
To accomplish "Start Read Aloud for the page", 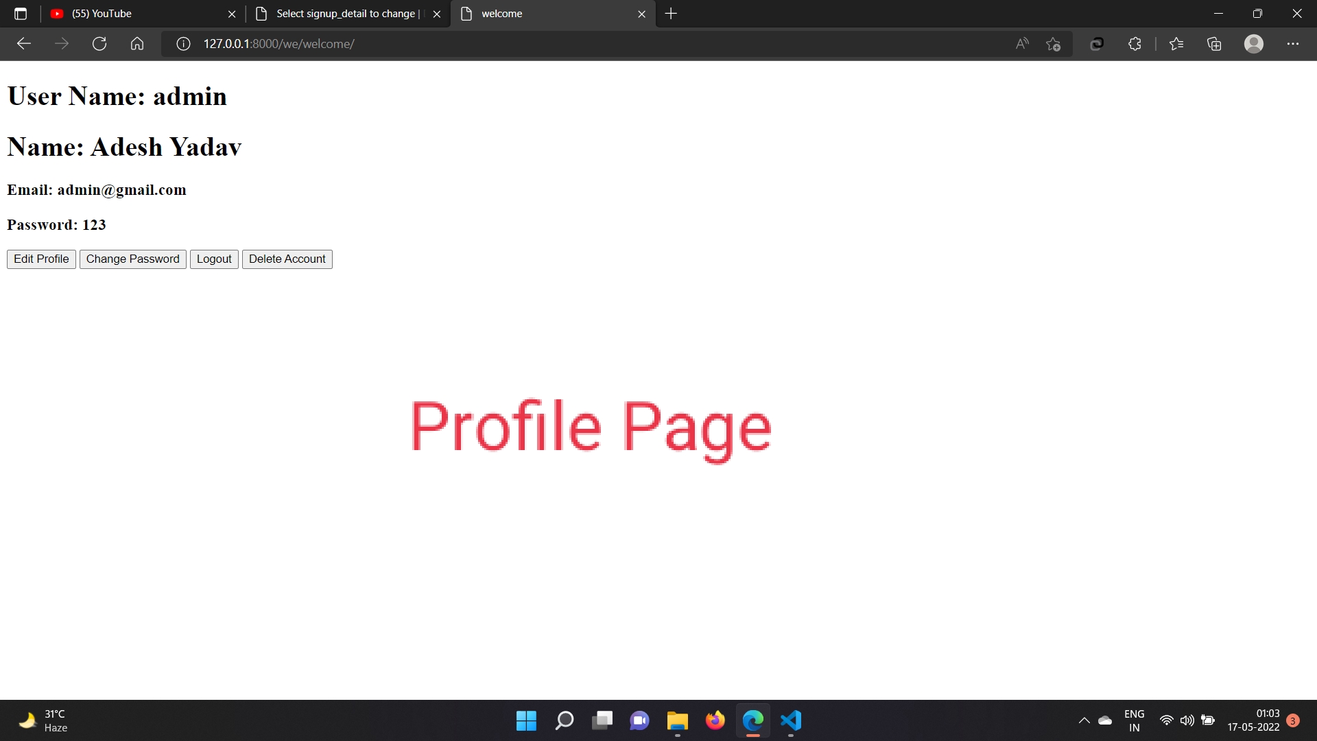I will [1021, 43].
